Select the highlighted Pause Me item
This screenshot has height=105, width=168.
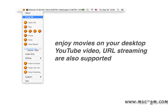point(33,17)
